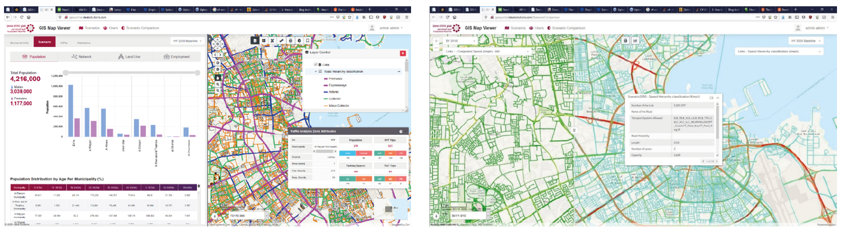Close the Layer Control panel
This screenshot has width=841, height=235.
[403, 53]
